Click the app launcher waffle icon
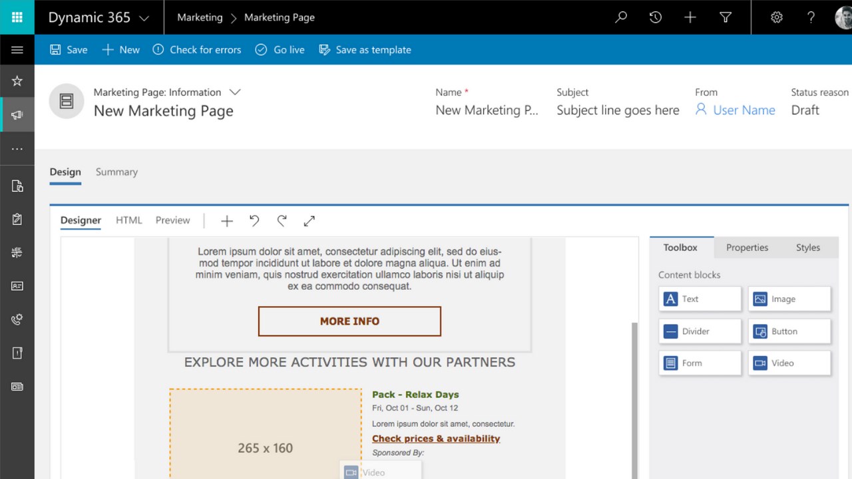852x479 pixels. point(17,17)
